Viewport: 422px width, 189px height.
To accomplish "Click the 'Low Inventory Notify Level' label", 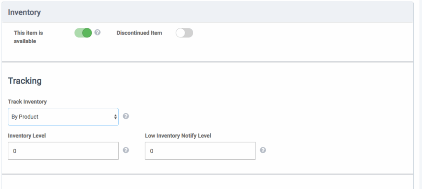I will click(178, 135).
